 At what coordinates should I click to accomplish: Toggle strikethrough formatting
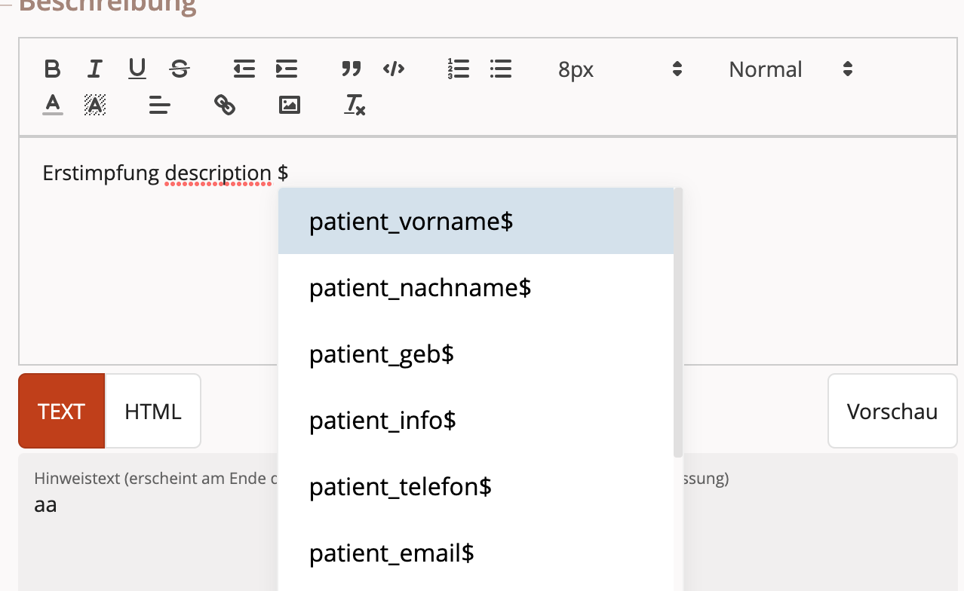tap(180, 69)
